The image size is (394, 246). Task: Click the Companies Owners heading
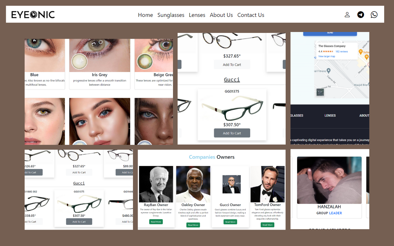click(x=212, y=157)
